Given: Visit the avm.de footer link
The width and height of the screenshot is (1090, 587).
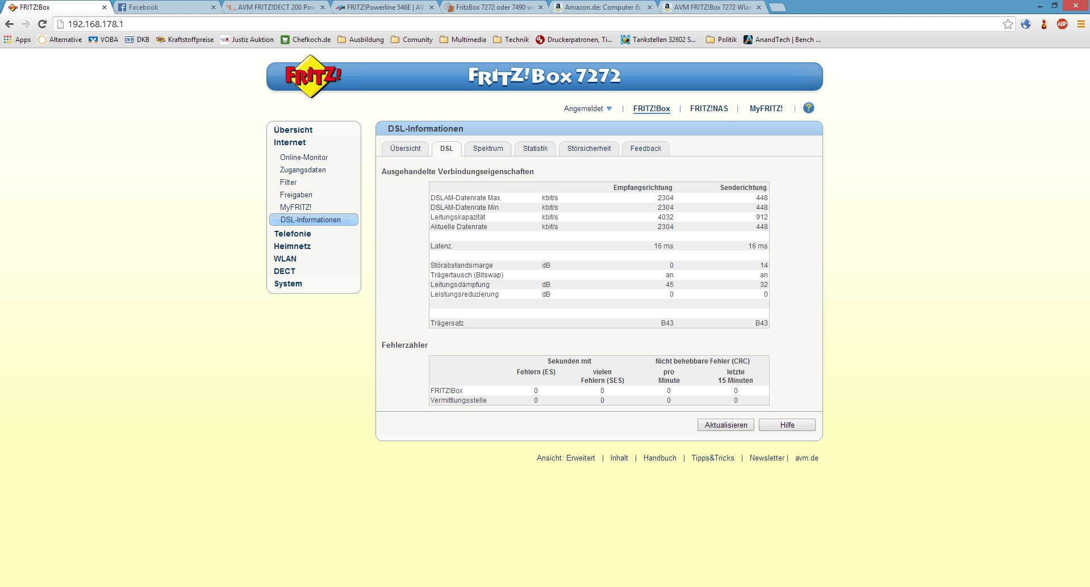Looking at the screenshot, I should point(807,458).
